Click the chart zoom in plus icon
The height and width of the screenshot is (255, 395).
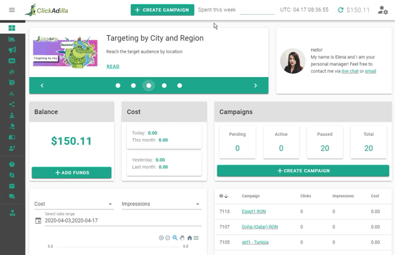(161, 238)
